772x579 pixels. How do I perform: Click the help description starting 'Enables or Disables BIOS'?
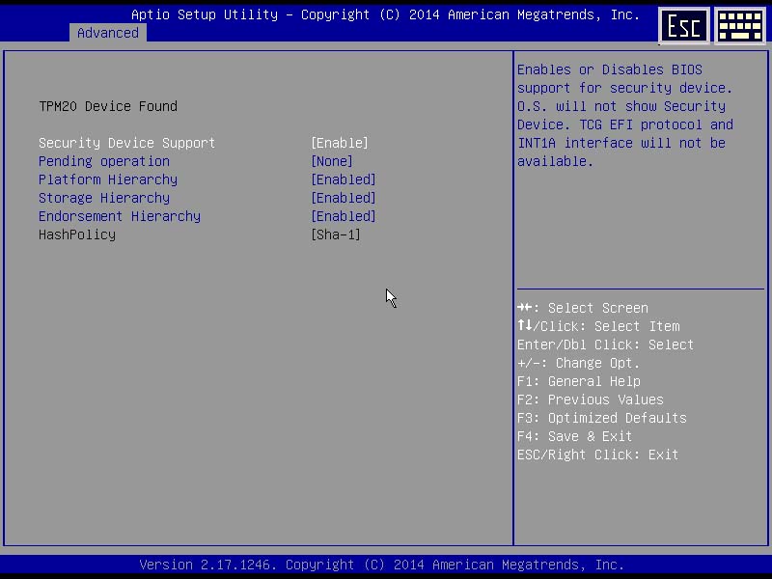(625, 116)
